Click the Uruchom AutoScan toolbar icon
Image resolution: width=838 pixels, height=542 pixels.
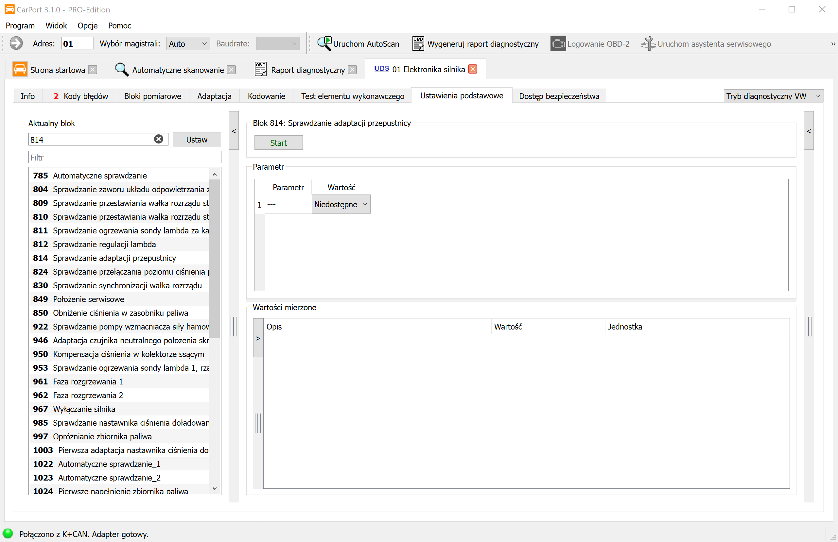[x=324, y=44]
